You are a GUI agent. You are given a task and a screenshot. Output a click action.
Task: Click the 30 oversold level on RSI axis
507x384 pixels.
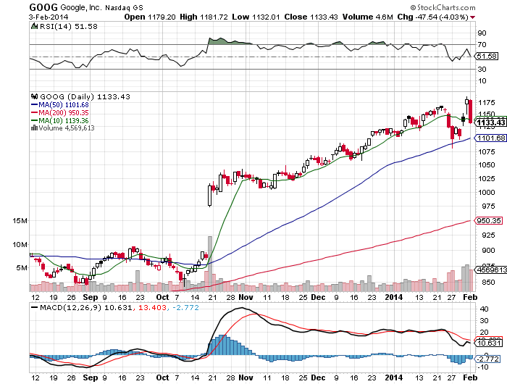coord(482,69)
